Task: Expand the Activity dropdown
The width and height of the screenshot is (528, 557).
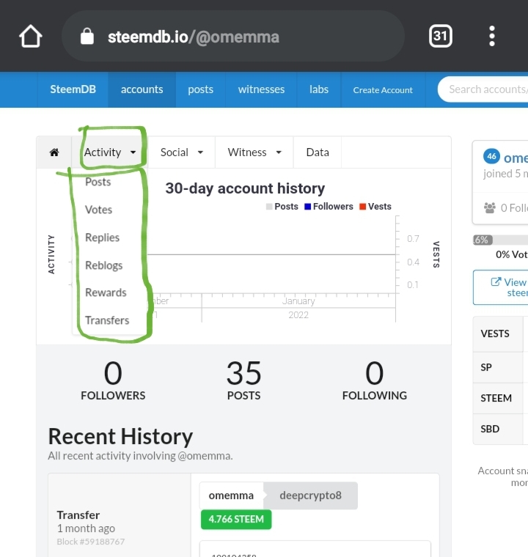Action: pyautogui.click(x=110, y=152)
